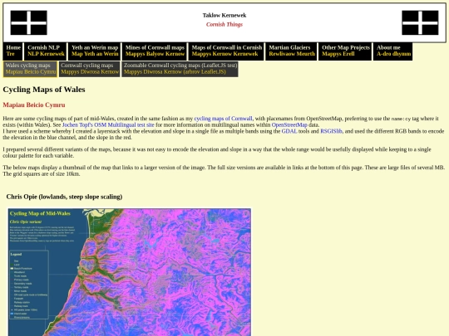
Task: Click the 'Taklow Kernewek' site title
Action: point(224,16)
